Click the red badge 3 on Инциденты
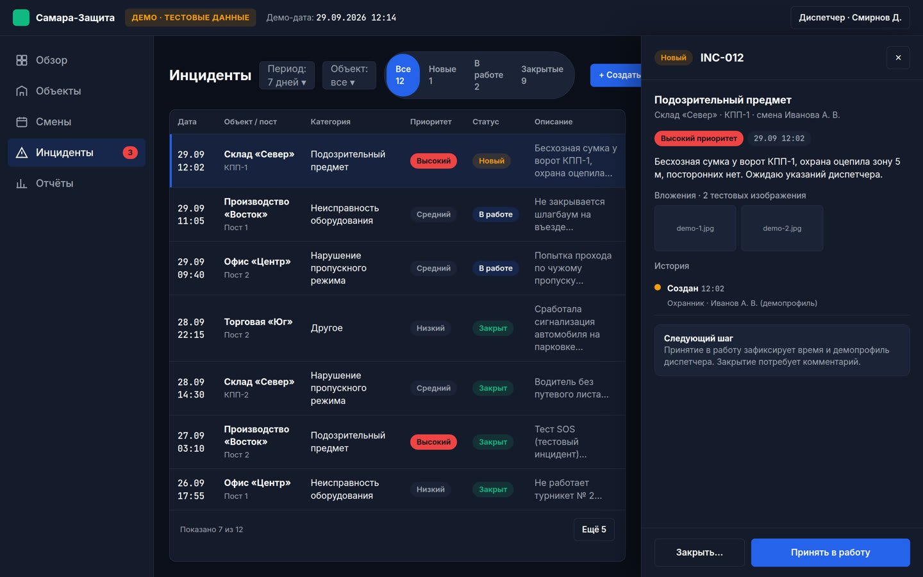 pyautogui.click(x=130, y=153)
